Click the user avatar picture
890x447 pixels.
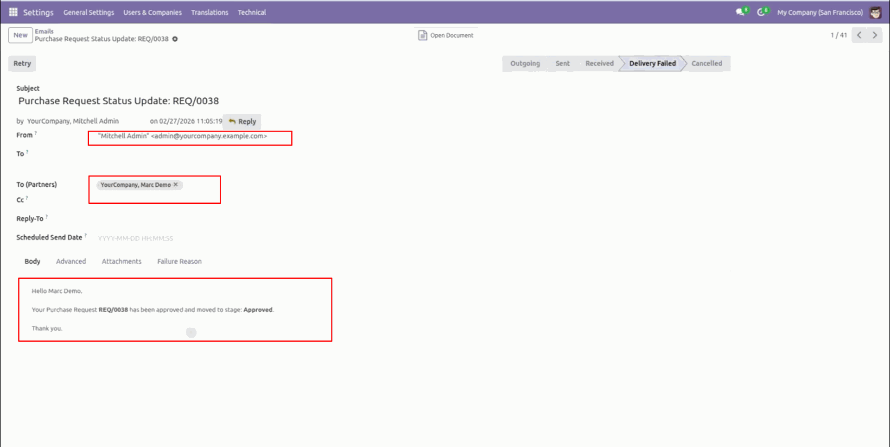tap(875, 13)
